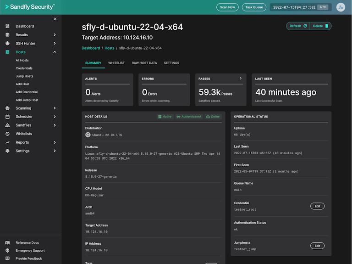Open Passes details arrow
Viewport: 352px width, 264px height.
point(241,79)
